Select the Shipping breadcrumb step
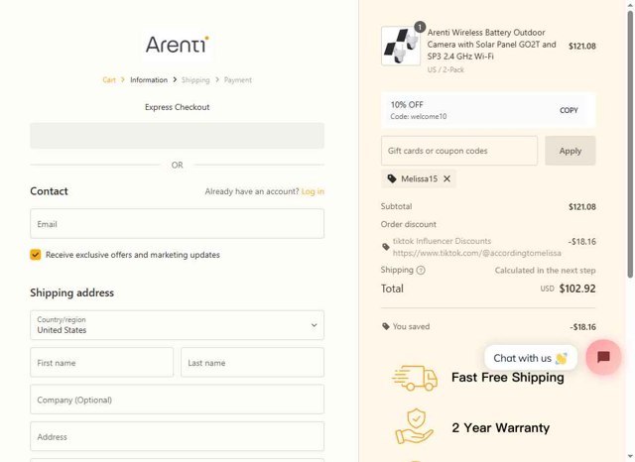 coord(195,80)
